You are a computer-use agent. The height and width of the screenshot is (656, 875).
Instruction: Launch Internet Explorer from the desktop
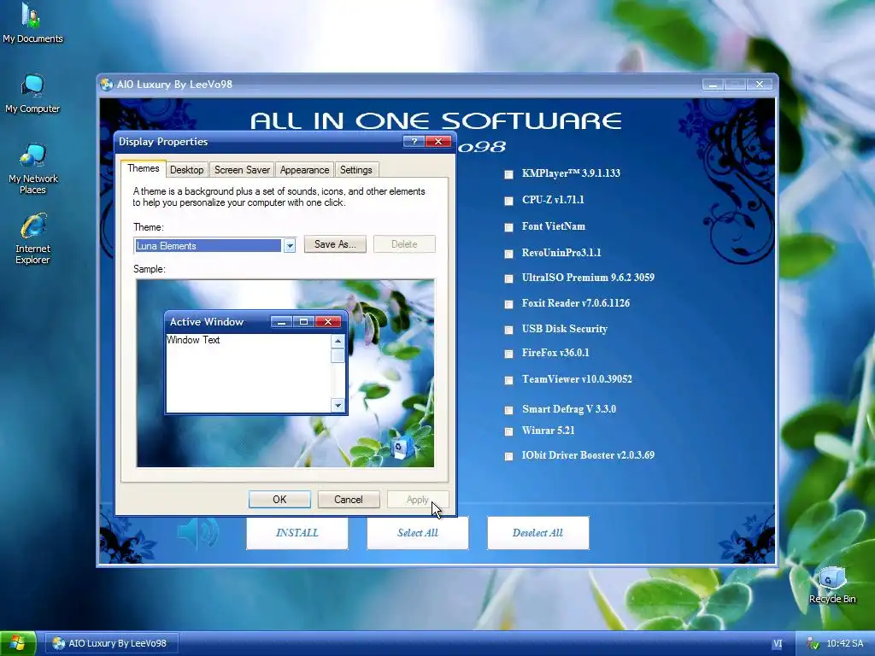[x=32, y=238]
